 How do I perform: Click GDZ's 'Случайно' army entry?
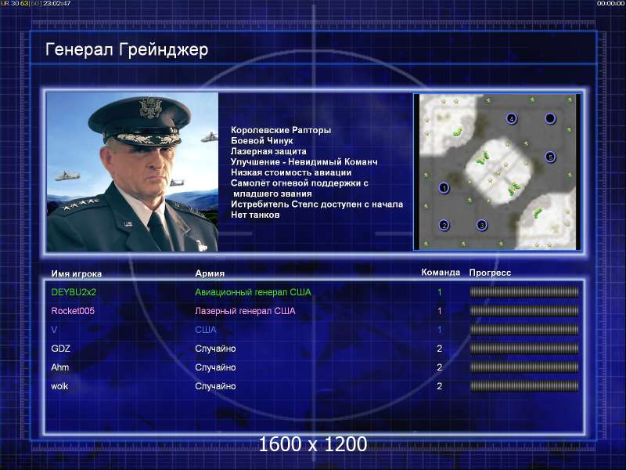pyautogui.click(x=215, y=349)
